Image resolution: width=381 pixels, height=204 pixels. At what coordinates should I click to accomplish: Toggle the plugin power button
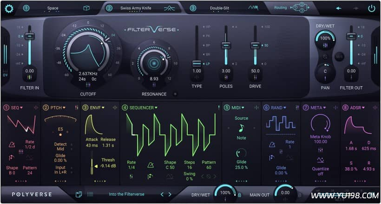[x=372, y=8]
